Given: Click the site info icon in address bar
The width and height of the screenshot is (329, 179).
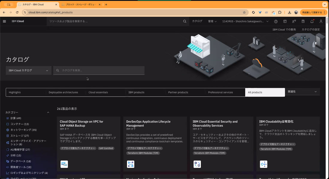Looking at the screenshot, I should coord(25,12).
